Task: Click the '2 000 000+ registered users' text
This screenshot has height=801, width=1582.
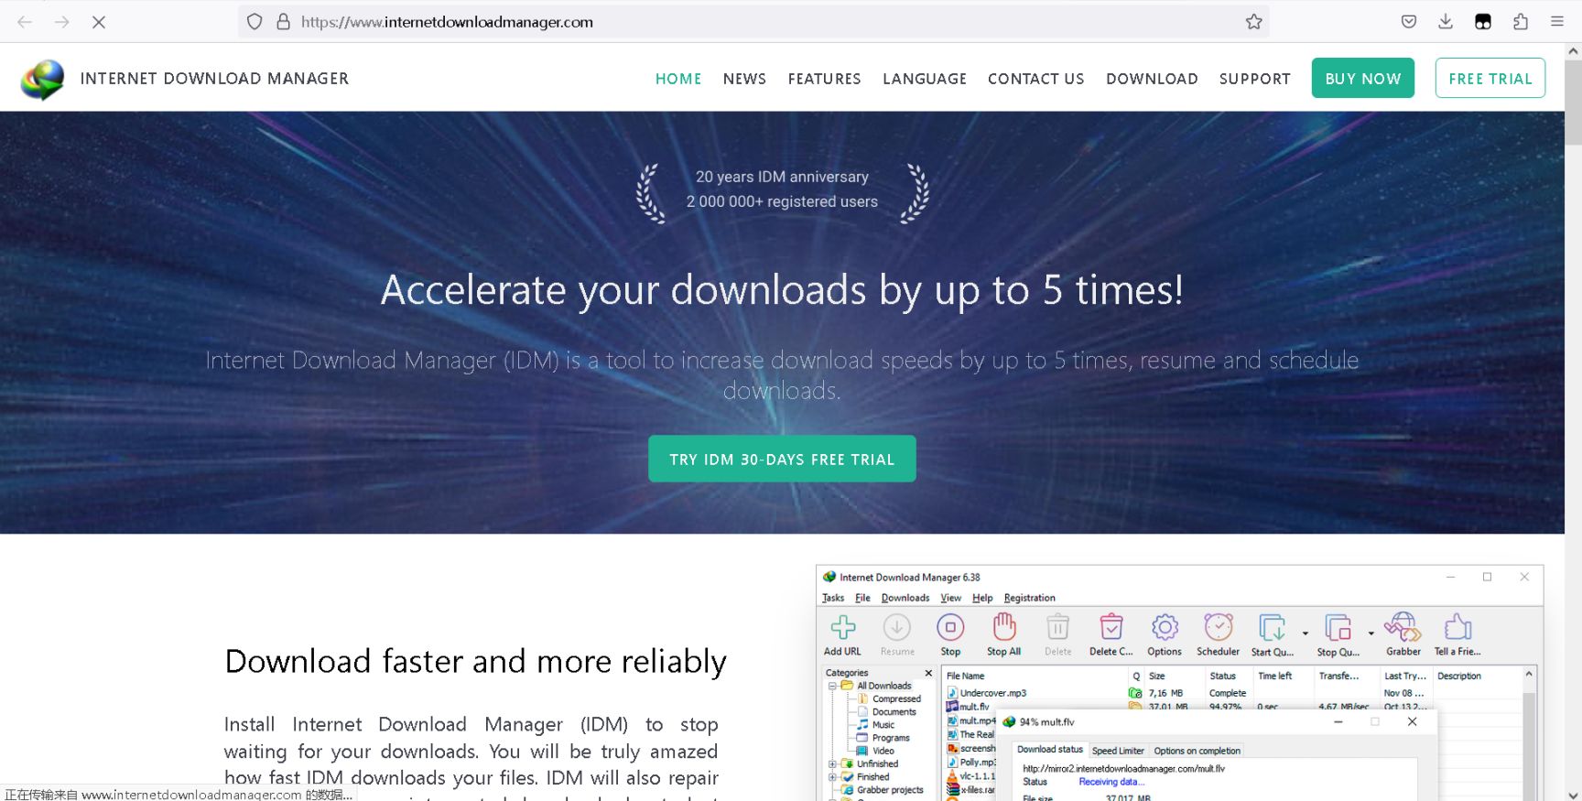Action: 782,201
